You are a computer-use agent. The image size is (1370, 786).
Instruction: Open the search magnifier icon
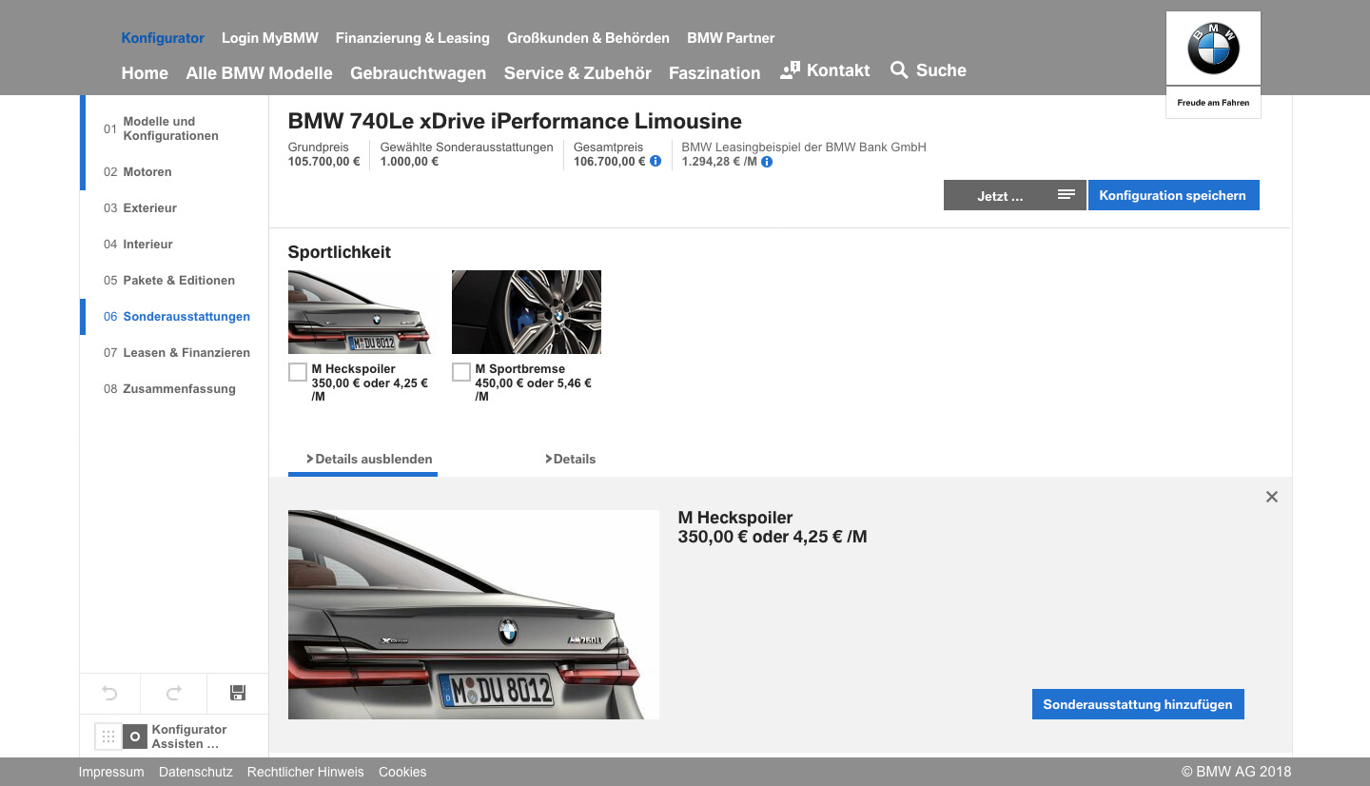tap(899, 70)
